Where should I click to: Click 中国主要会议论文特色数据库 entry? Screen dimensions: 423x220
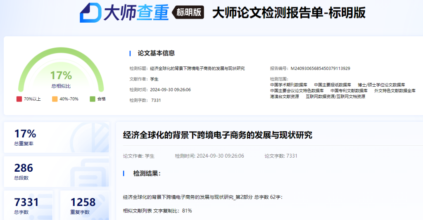coord(297,90)
